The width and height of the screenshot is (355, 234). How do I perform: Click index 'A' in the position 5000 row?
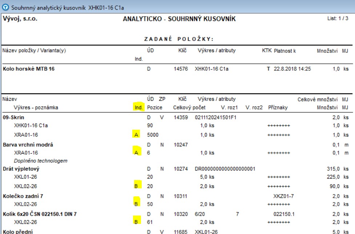click(136, 135)
